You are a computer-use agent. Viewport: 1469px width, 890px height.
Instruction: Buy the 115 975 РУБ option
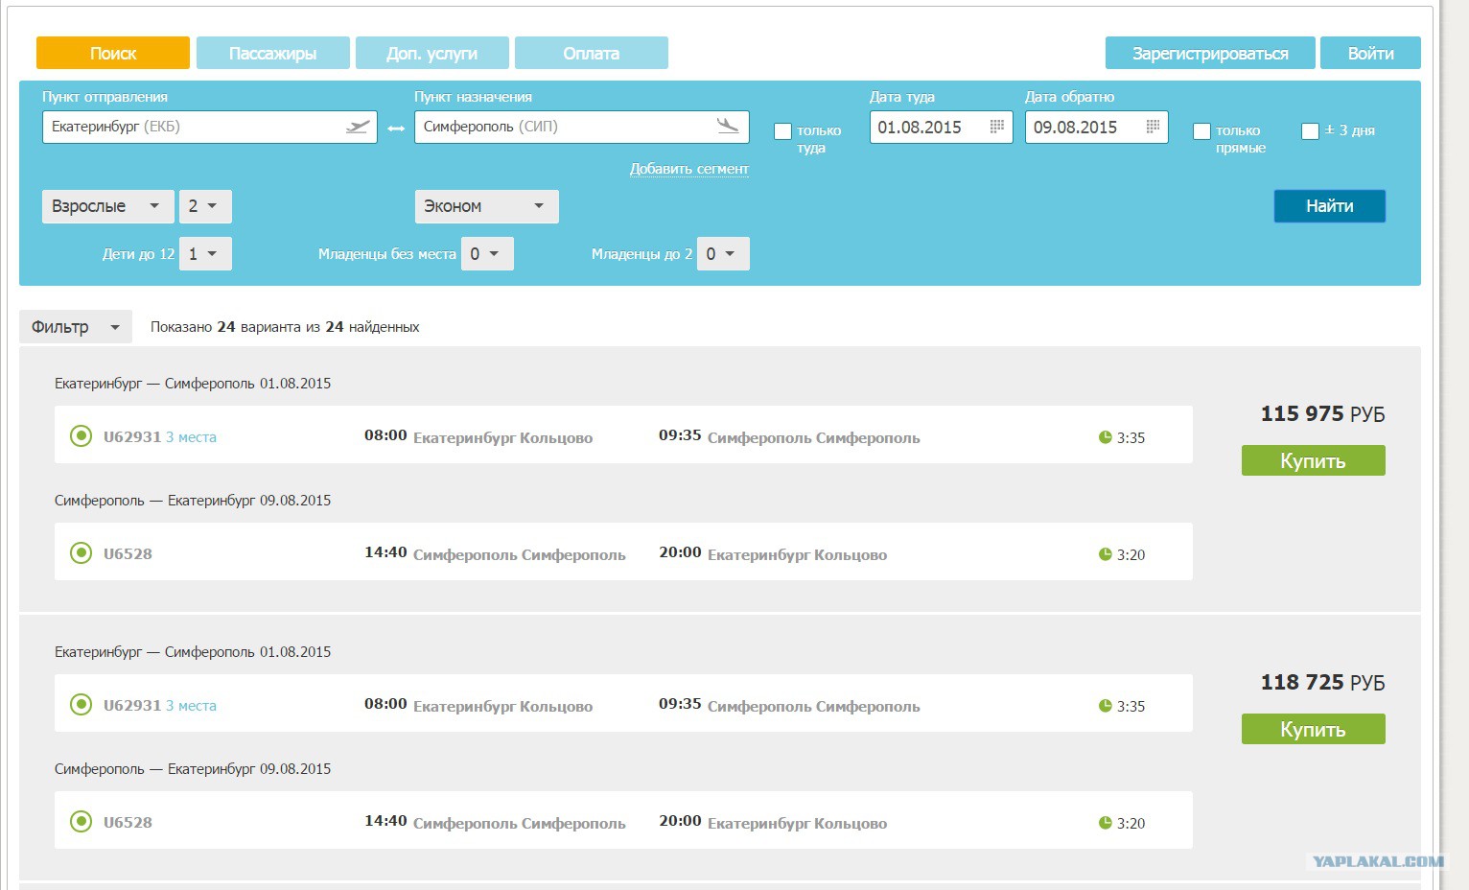[1313, 460]
